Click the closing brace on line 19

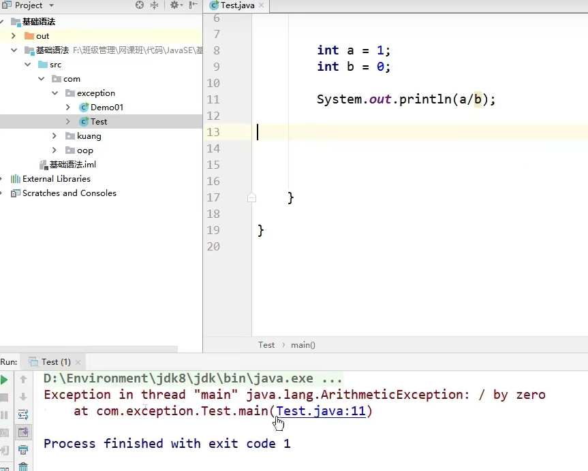pyautogui.click(x=261, y=231)
